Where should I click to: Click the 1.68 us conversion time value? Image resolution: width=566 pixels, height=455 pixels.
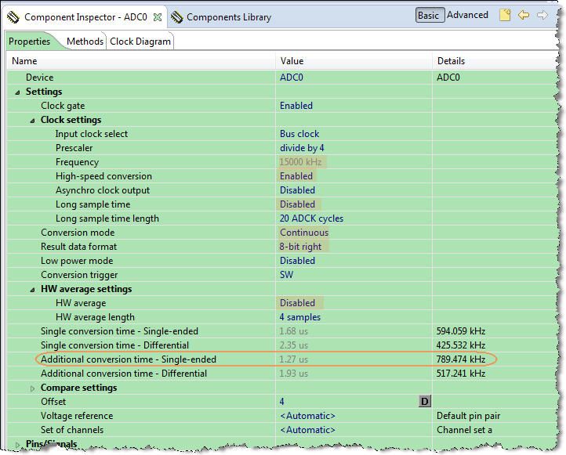293,331
